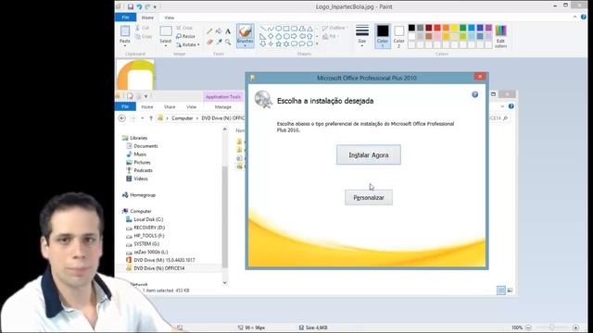Pick the green color swatch
The height and width of the screenshot is (333, 593).
[x=463, y=28]
